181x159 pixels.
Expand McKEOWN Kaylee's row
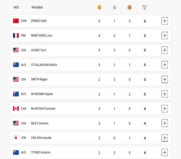click(x=165, y=94)
